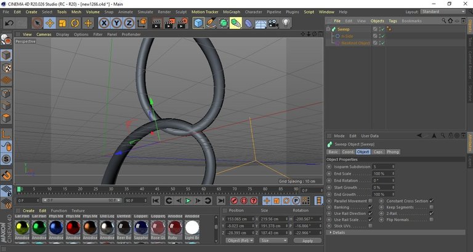This screenshot has height=252, width=473.
Task: Enable the Stick UVs checkbox
Action: 370,226
